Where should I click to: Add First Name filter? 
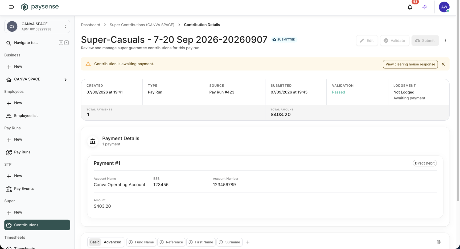pos(201,242)
